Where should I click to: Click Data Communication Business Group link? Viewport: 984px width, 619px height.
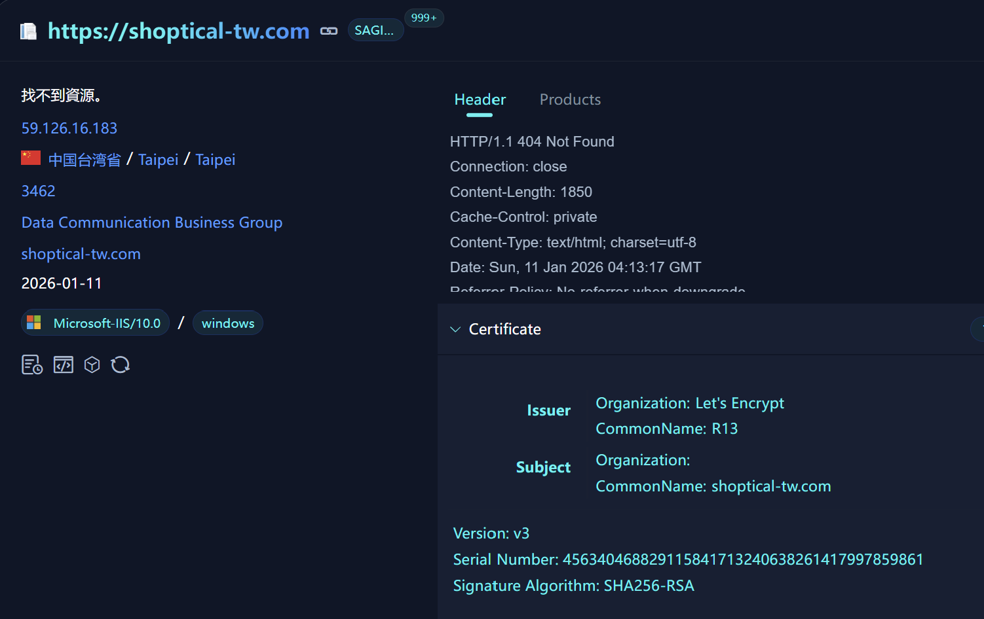152,222
